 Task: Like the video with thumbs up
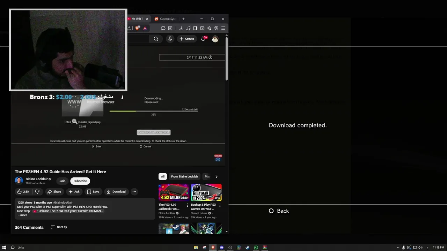tap(23, 191)
